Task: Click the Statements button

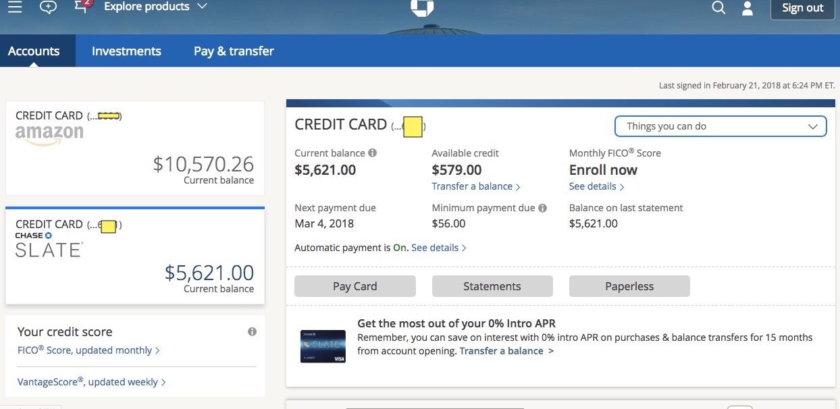Action: click(492, 286)
